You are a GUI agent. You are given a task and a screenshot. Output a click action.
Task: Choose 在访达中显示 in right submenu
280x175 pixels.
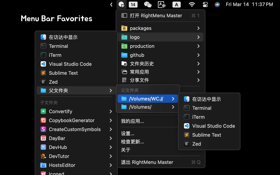point(209,99)
